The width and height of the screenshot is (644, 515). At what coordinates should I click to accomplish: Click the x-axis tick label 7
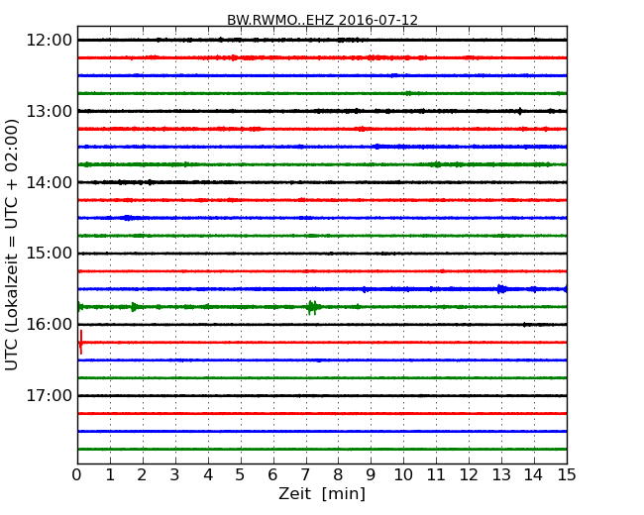(x=305, y=475)
